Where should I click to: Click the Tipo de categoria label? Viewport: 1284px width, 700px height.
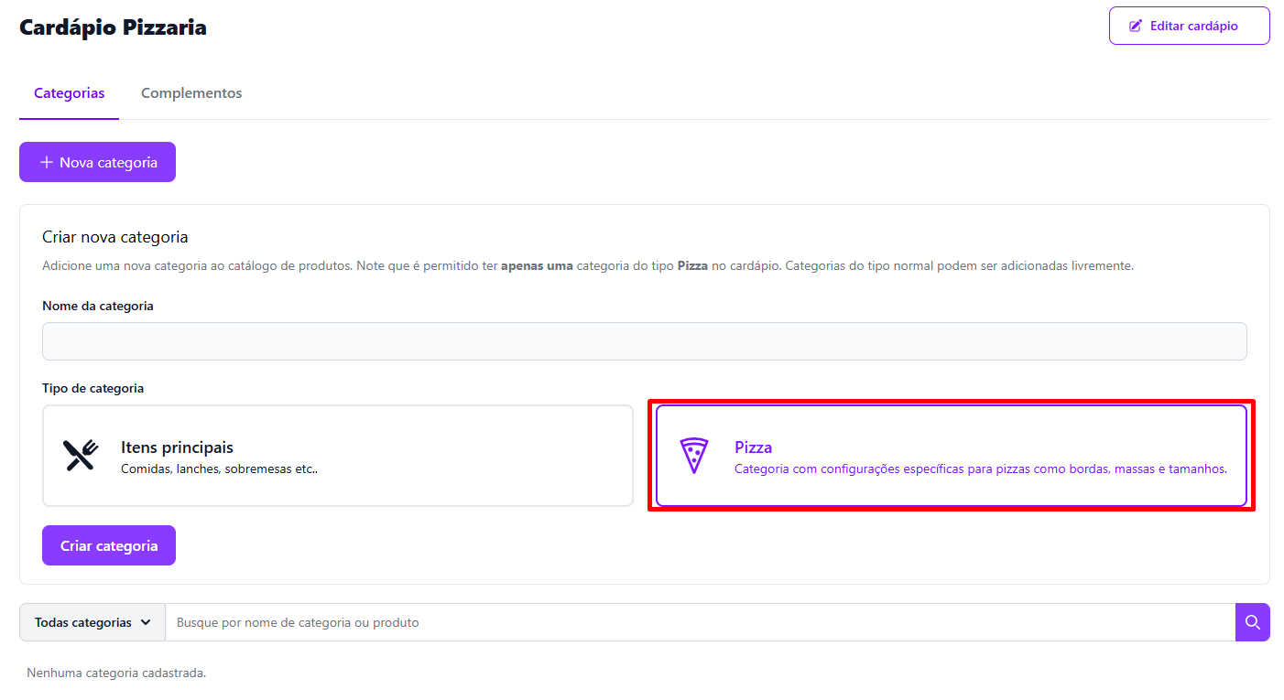tap(93, 388)
